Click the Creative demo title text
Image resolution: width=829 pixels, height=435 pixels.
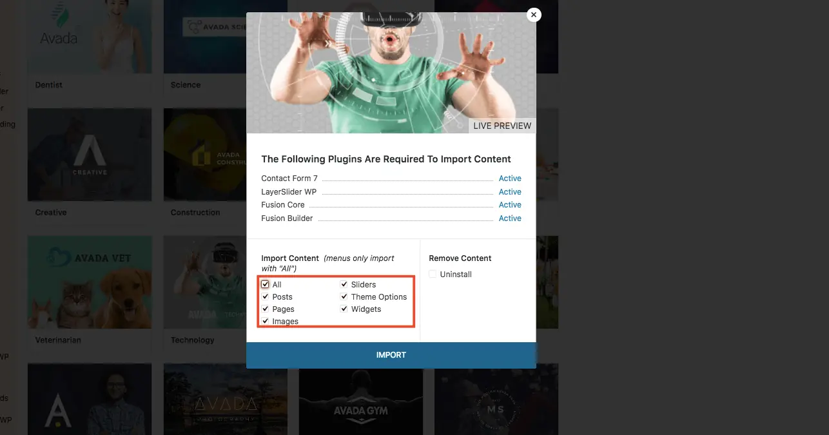pos(51,213)
